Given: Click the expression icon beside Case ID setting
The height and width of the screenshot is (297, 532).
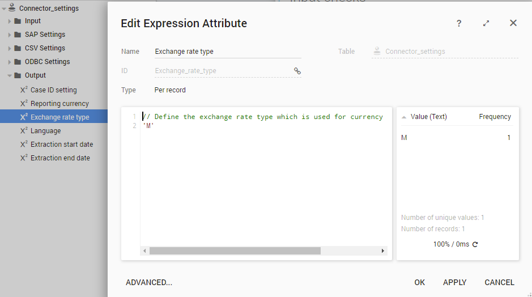Looking at the screenshot, I should pyautogui.click(x=24, y=90).
